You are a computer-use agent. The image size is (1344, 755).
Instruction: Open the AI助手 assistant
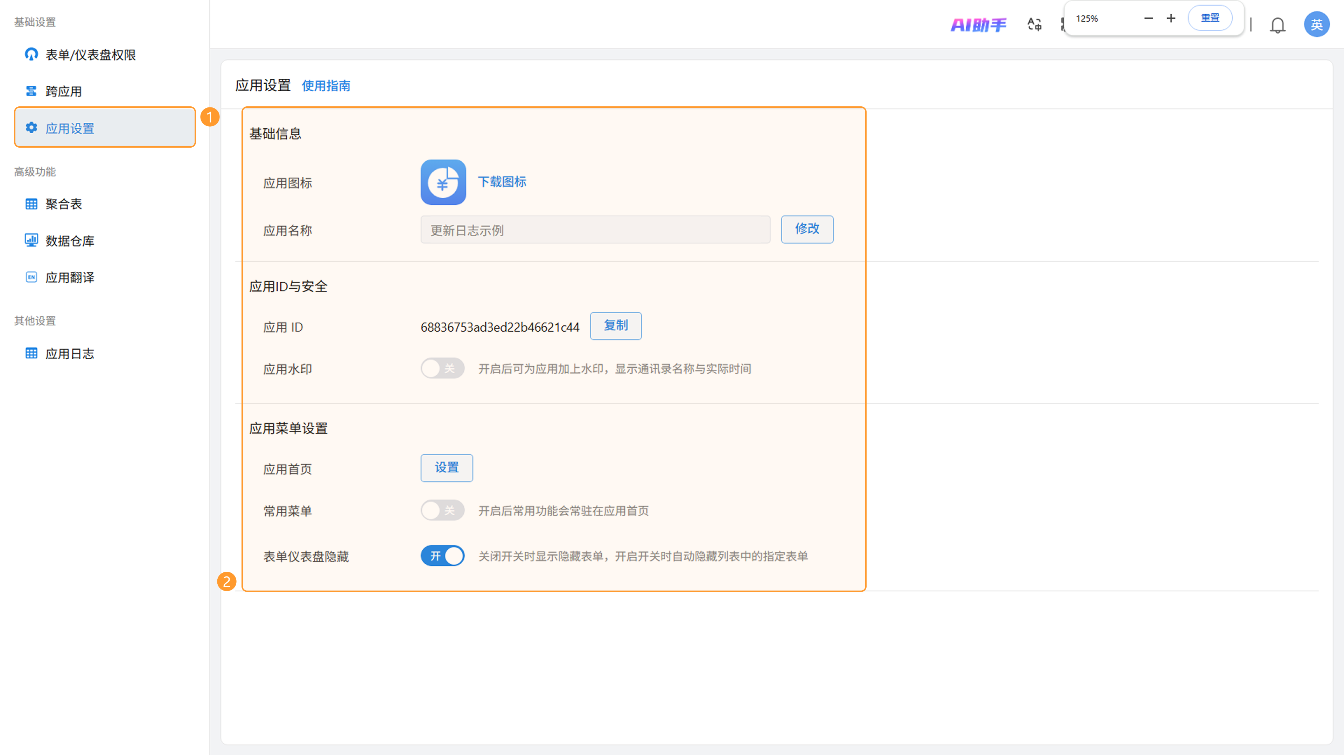pyautogui.click(x=978, y=24)
